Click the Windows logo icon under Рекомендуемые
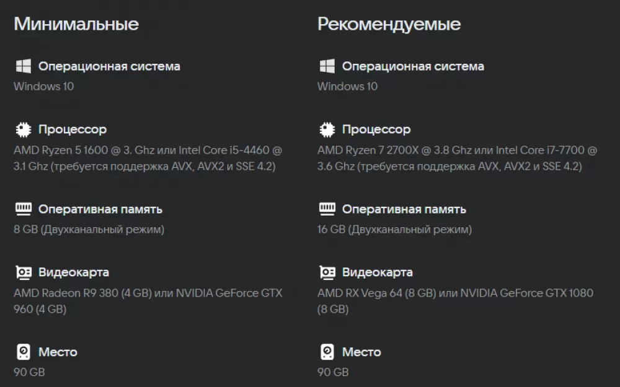The height and width of the screenshot is (387, 620). tap(327, 66)
